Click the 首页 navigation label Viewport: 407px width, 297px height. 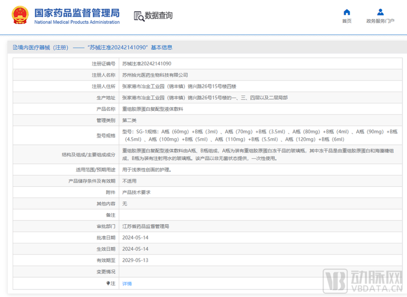(346, 21)
